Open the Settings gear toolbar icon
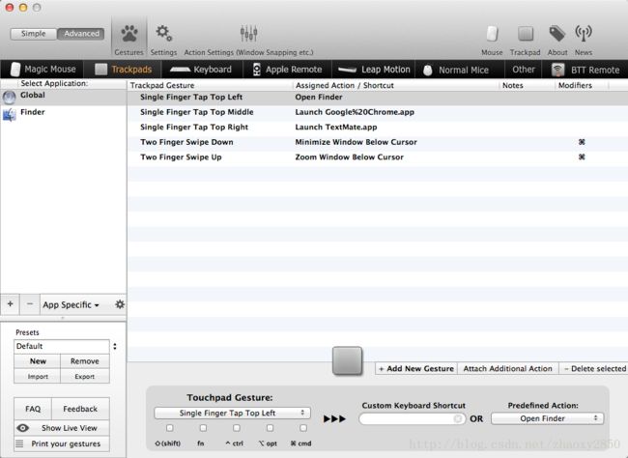This screenshot has height=458, width=628. coord(163,40)
